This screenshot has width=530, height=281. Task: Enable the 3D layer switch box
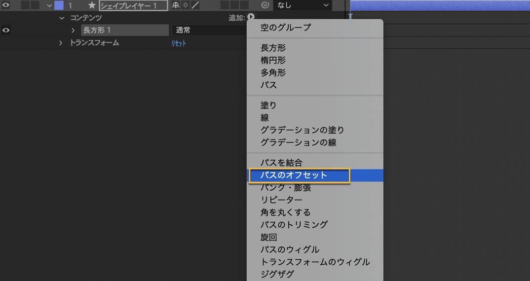[x=244, y=5]
